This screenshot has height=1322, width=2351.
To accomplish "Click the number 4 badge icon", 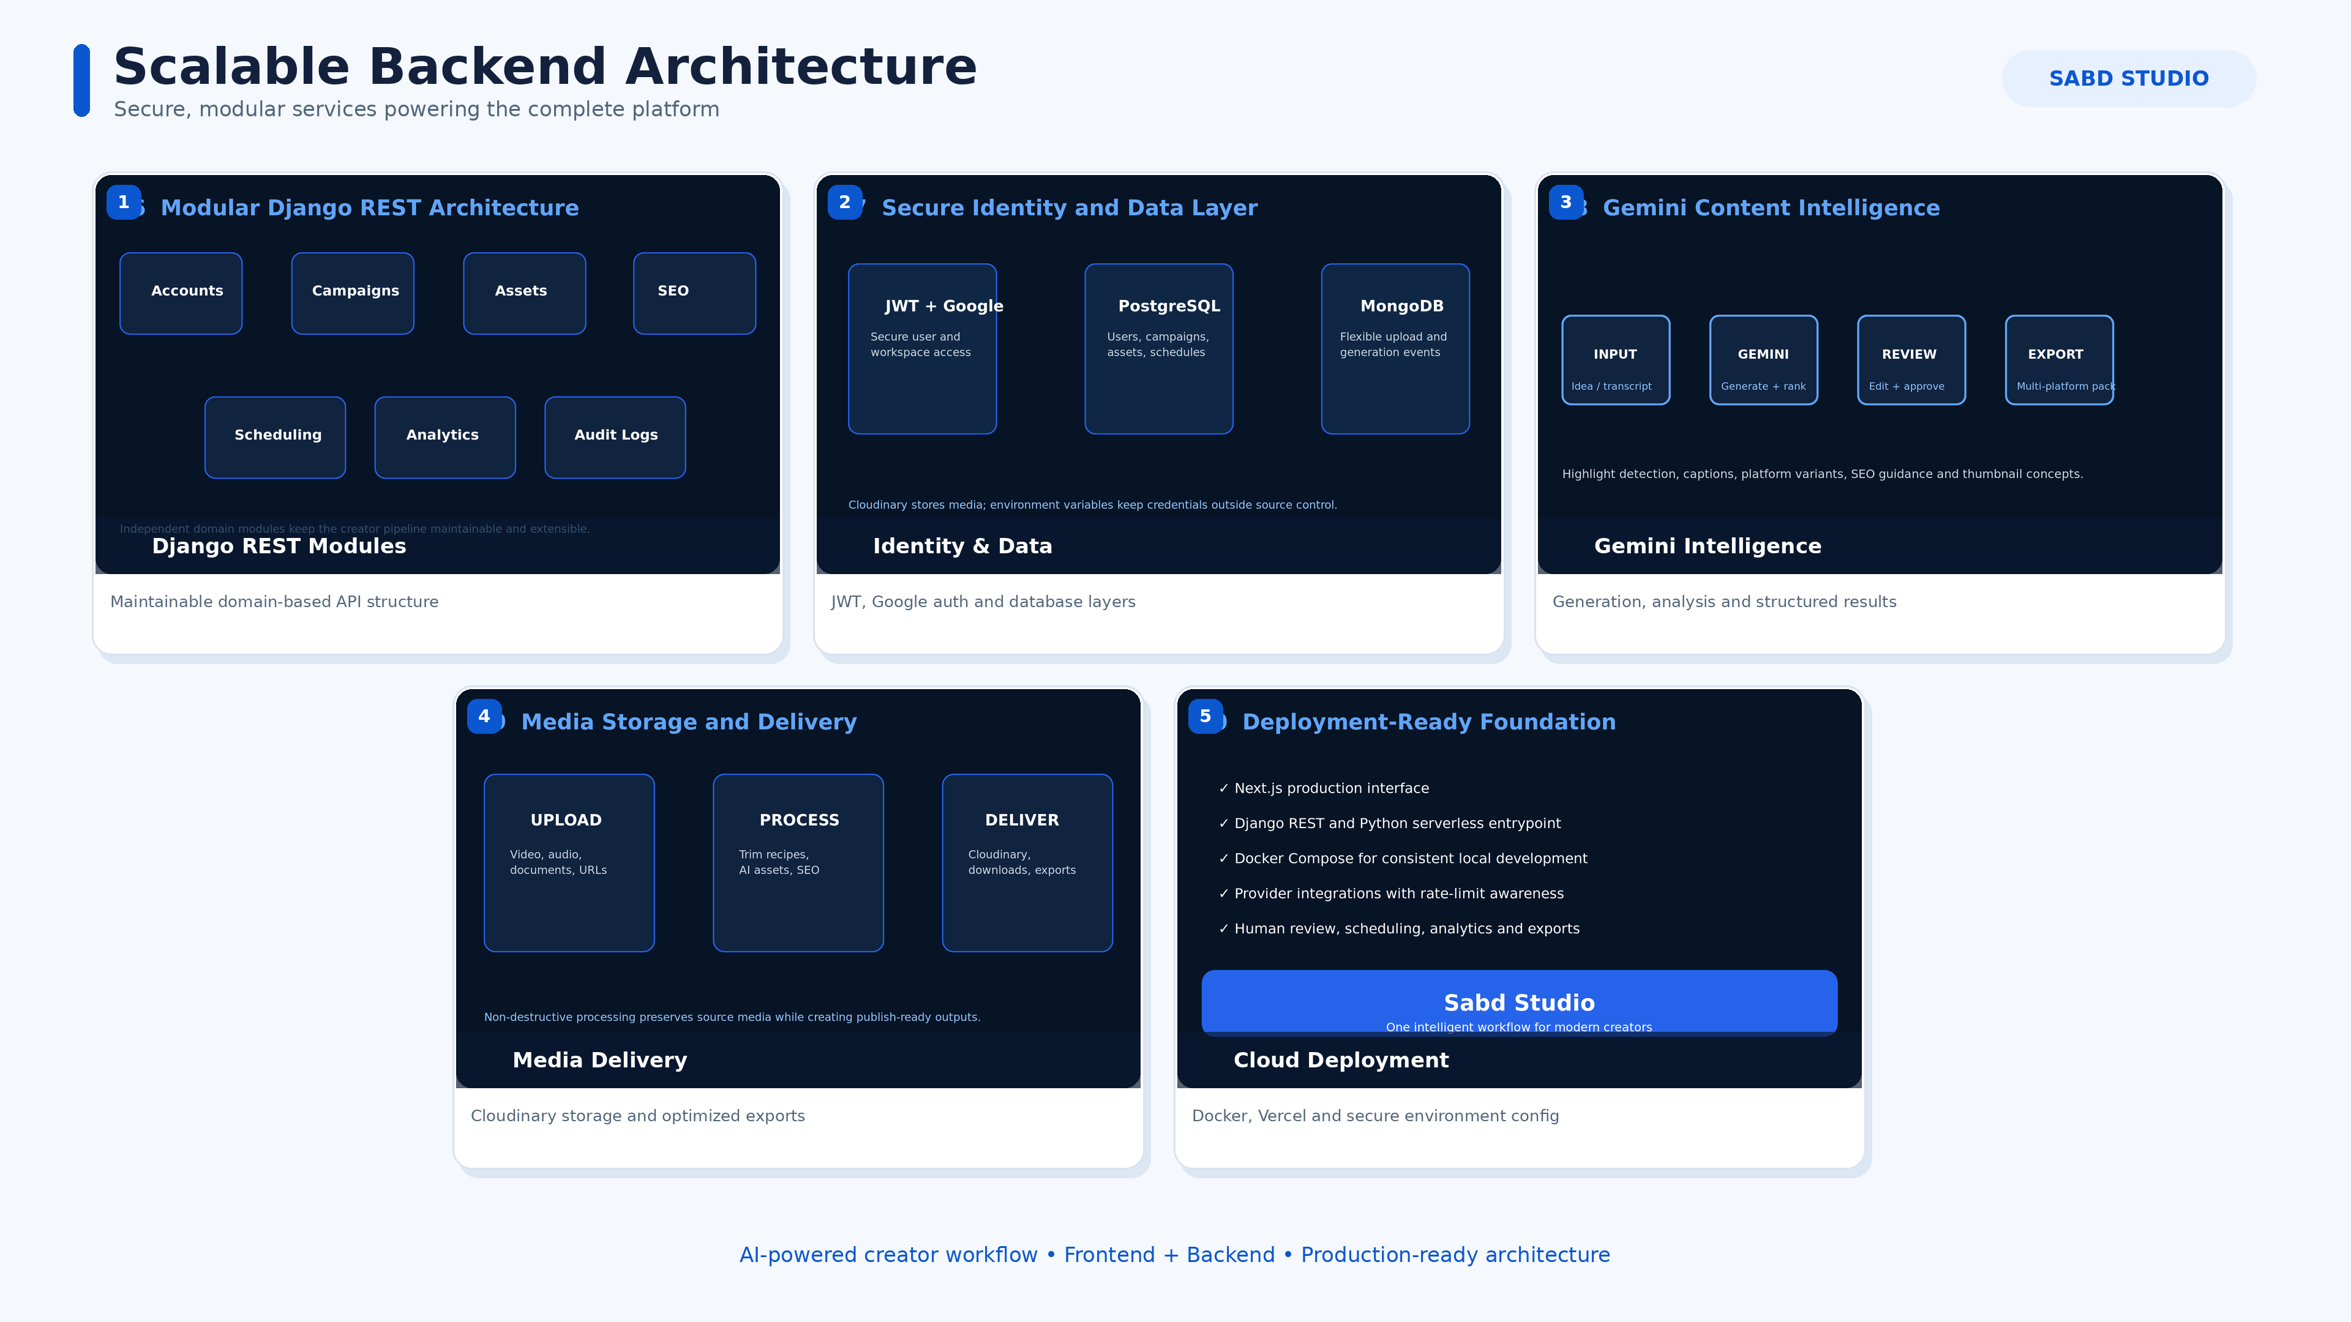I will [x=484, y=716].
